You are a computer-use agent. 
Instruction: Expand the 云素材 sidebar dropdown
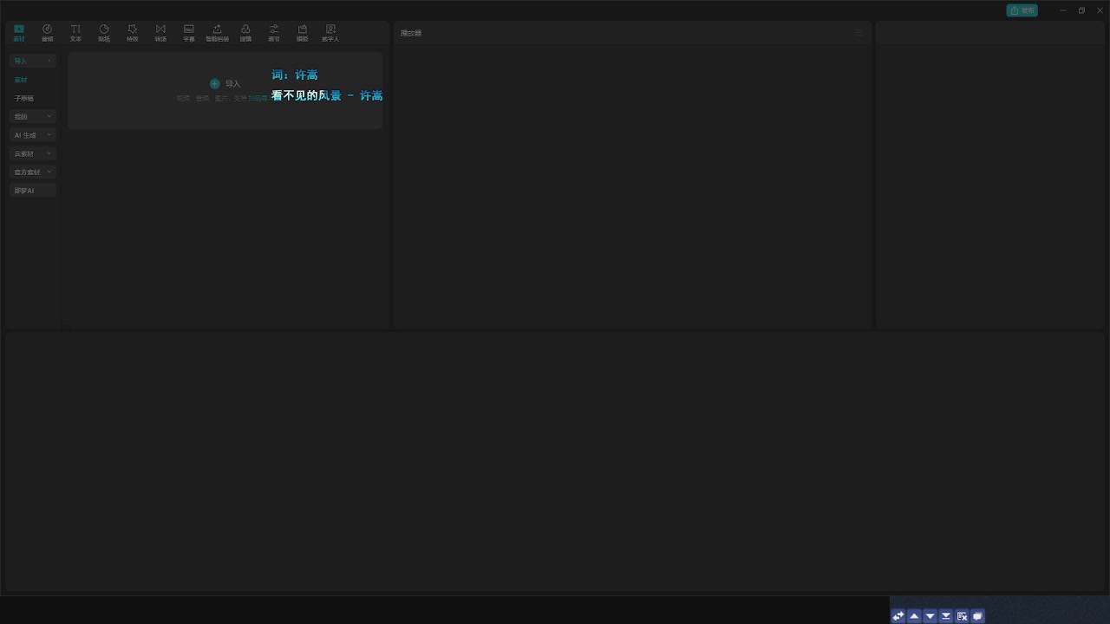pos(33,153)
